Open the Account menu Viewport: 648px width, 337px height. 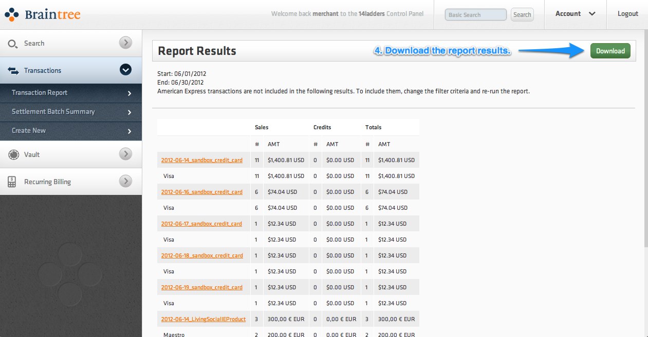click(575, 14)
